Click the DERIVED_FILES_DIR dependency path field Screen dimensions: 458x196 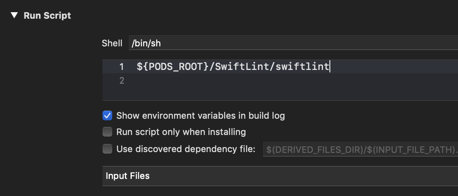(x=360, y=149)
